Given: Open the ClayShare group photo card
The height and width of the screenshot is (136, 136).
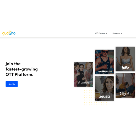Looking at the screenshot, I should click(84, 74).
